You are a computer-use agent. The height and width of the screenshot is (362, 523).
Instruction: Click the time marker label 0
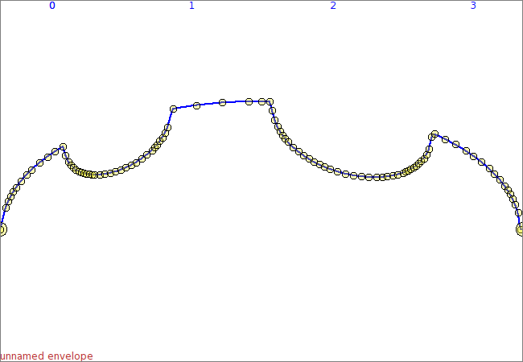52,6
